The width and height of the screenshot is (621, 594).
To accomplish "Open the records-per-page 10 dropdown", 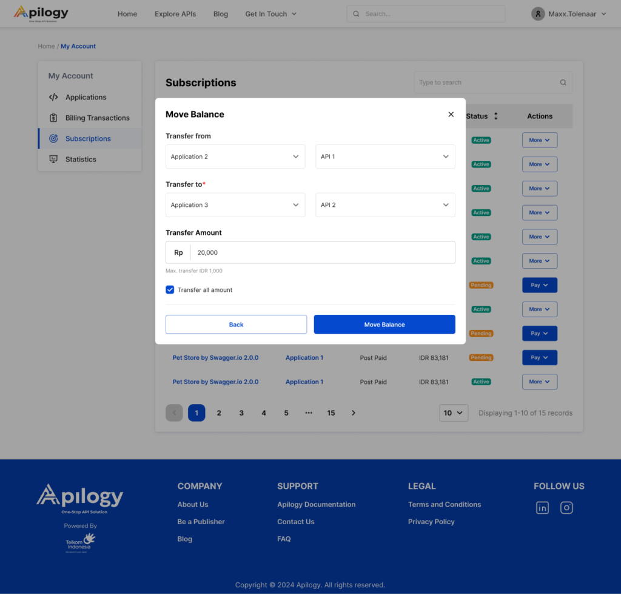I will click(x=453, y=413).
